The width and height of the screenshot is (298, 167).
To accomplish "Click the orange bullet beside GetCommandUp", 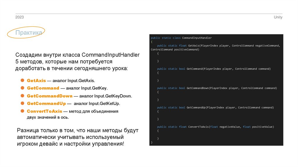I will tap(22, 103).
